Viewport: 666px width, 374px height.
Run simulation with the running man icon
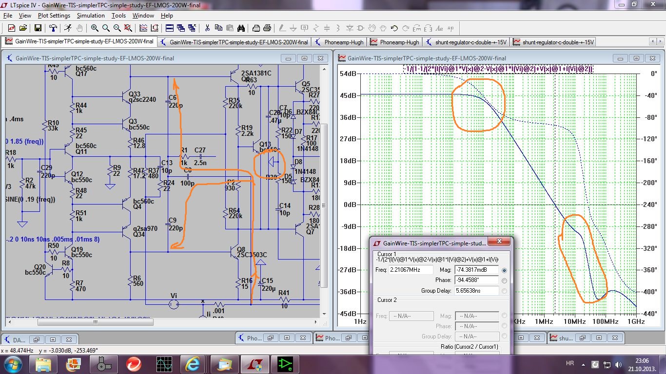coord(67,28)
